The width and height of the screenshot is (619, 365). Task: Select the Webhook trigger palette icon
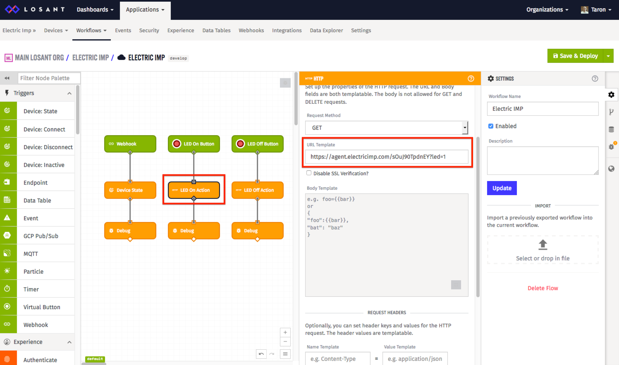7,324
